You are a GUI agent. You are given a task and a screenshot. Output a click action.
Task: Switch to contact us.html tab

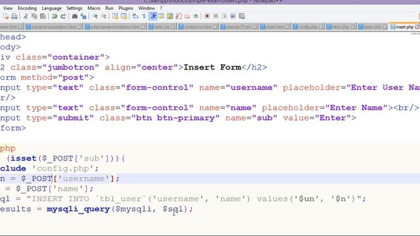[x=198, y=27]
